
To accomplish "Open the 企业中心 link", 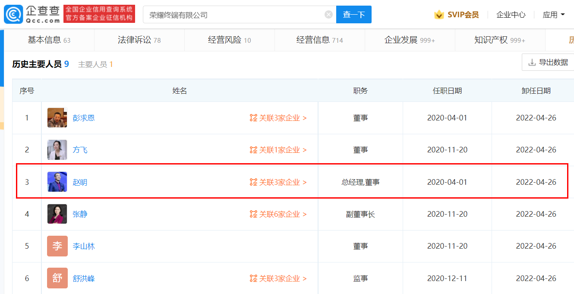I will (511, 15).
